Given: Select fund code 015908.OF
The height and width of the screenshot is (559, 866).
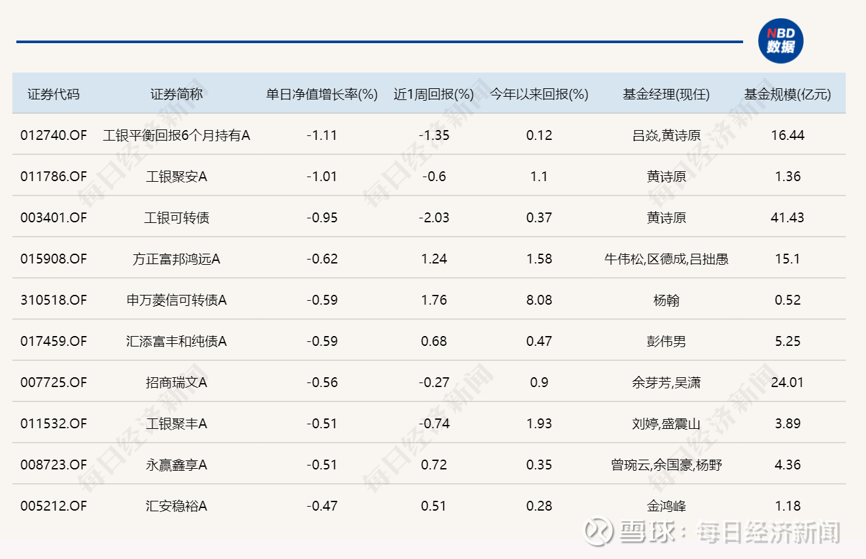Looking at the screenshot, I should [x=54, y=259].
